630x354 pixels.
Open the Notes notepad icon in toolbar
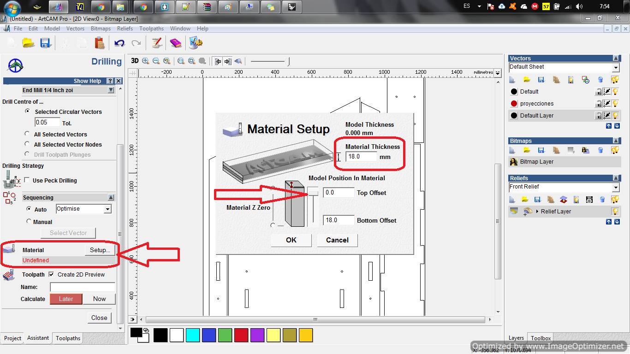pos(157,43)
